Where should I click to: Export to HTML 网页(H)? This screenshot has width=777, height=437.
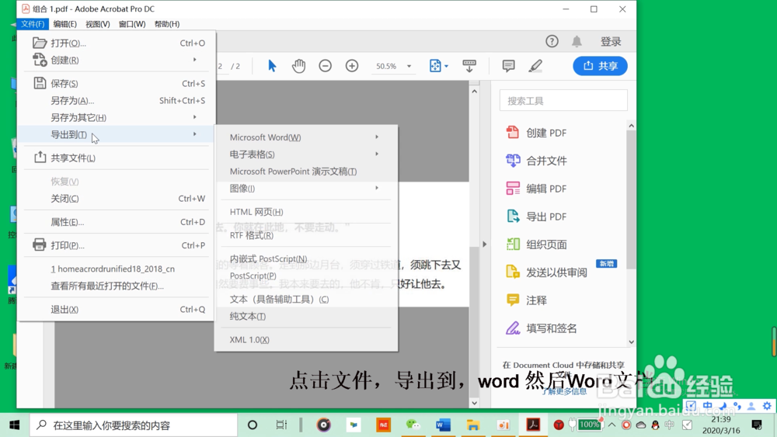click(306, 212)
